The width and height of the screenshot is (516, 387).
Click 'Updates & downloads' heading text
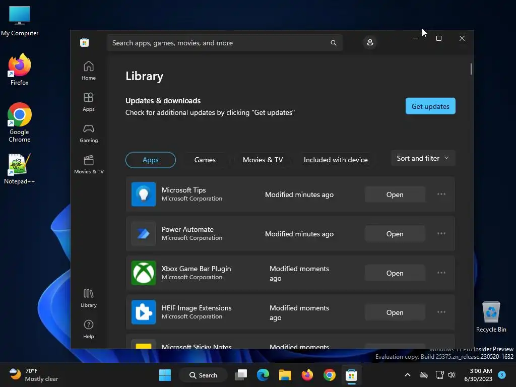coord(163,101)
